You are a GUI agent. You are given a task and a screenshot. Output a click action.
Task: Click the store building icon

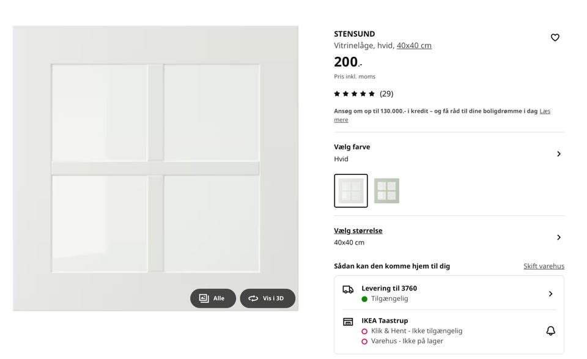point(348,322)
